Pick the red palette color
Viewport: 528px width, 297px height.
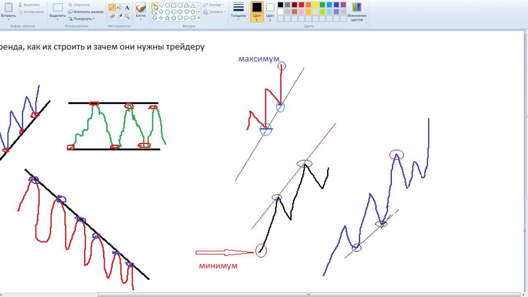tap(302, 5)
